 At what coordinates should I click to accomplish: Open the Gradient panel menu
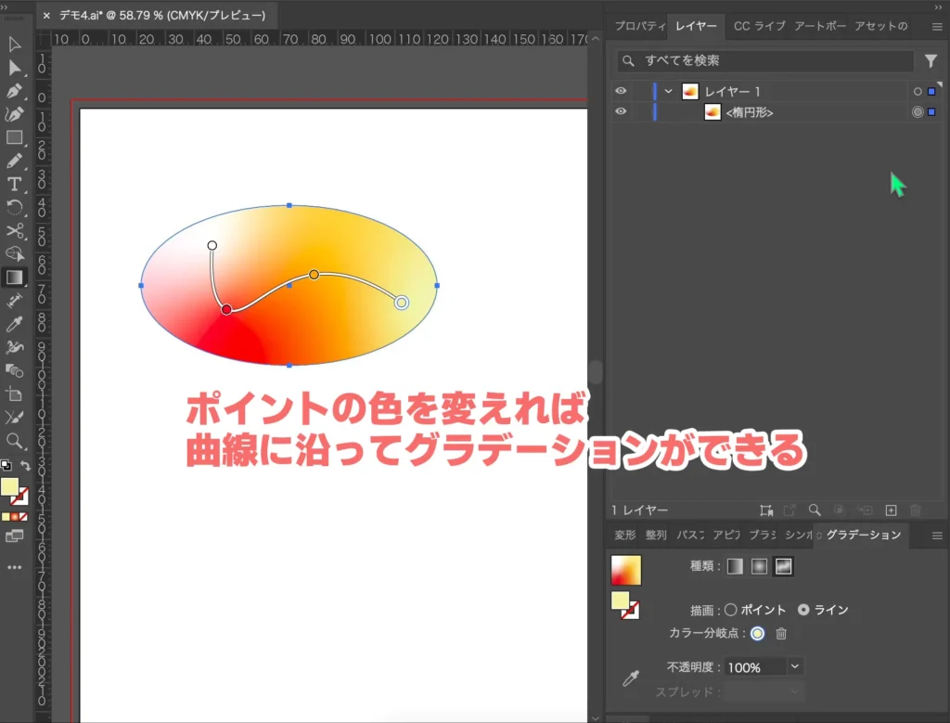pyautogui.click(x=937, y=536)
